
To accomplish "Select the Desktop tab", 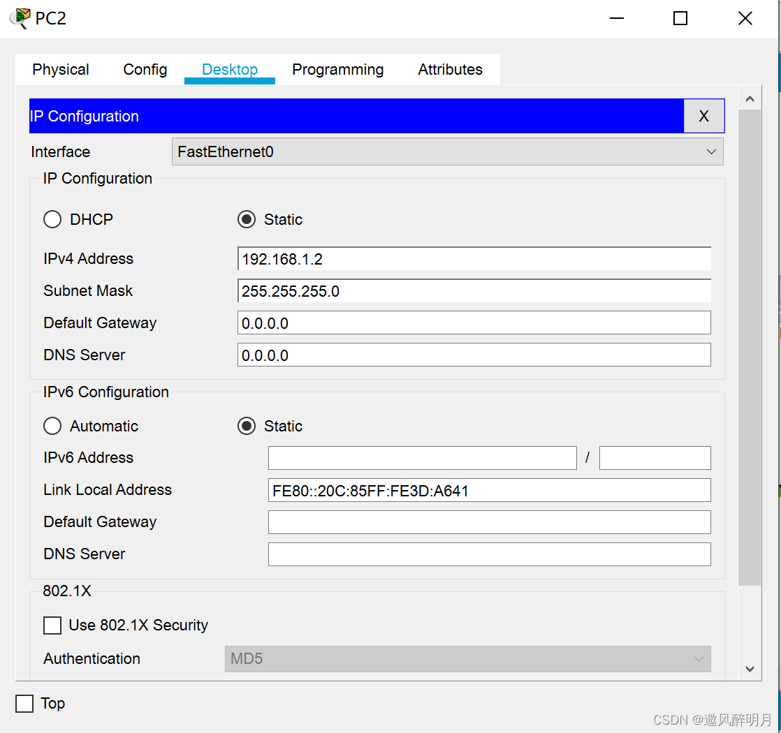I will click(x=230, y=69).
